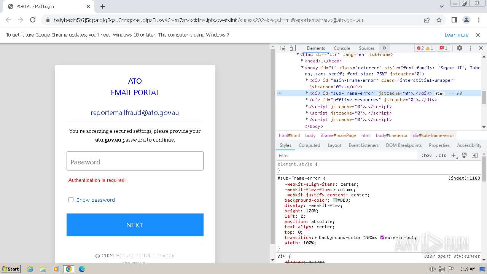Image resolution: width=487 pixels, height=274 pixels.
Task: Click the blue NEXT button
Action: (x=135, y=225)
